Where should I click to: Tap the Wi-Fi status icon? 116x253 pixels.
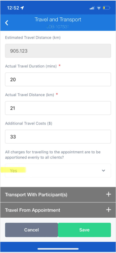(x=99, y=8)
